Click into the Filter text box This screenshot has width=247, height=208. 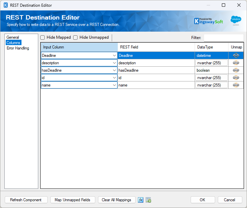224,38
